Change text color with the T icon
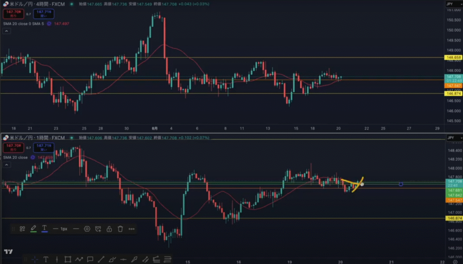463x264 pixels. coord(44,229)
